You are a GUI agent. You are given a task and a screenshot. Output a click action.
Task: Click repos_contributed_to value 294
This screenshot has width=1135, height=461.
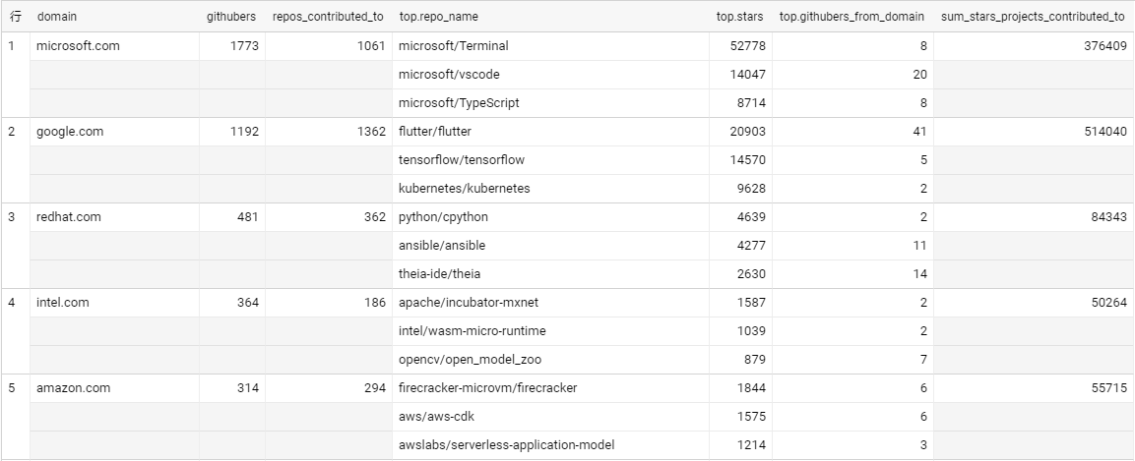pyautogui.click(x=375, y=388)
